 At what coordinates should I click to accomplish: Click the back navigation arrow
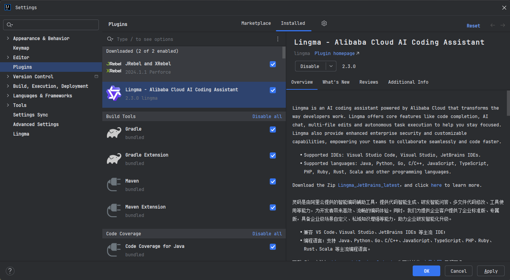[x=493, y=25]
